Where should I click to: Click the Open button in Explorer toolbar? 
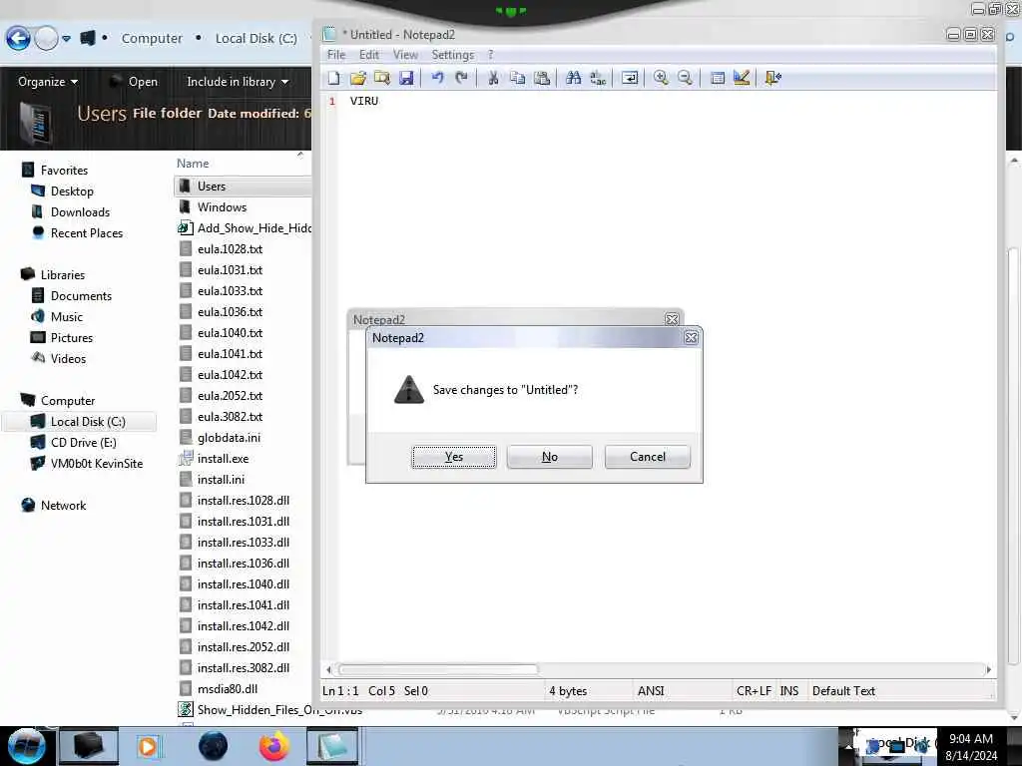(134, 82)
